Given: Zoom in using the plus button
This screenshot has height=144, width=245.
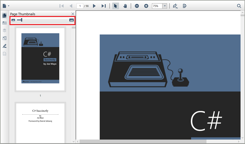Looking at the screenshot, I should coord(146,6).
